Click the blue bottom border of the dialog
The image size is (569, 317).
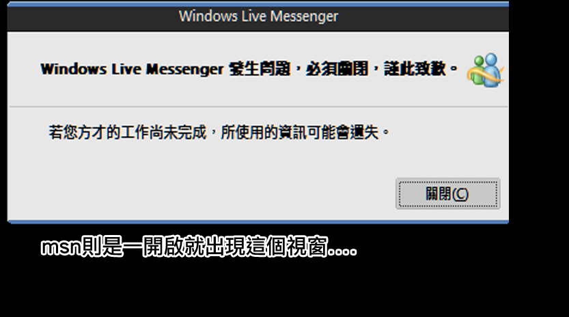click(258, 221)
